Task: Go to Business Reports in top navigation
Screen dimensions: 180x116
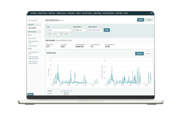Action: tap(69, 13)
